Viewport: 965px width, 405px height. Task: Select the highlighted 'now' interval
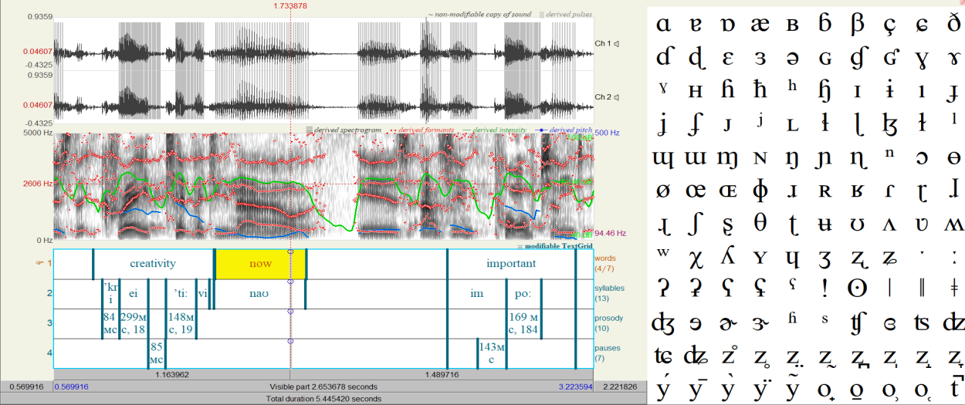tap(260, 264)
